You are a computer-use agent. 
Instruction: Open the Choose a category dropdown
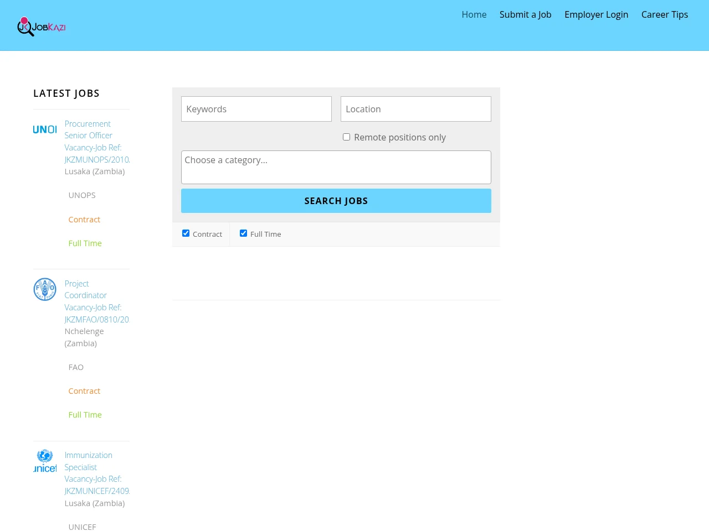(x=336, y=167)
